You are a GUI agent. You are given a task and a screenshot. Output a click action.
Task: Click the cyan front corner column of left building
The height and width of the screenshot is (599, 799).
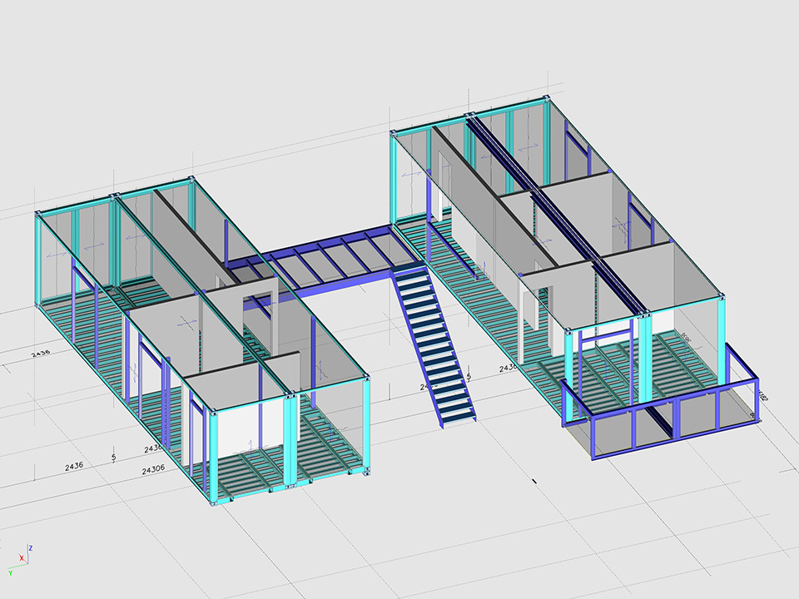click(214, 456)
